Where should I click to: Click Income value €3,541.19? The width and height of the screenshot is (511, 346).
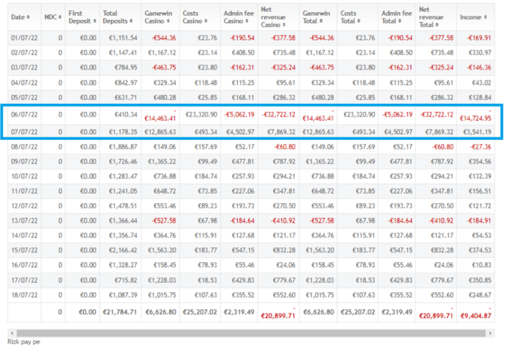(x=477, y=132)
